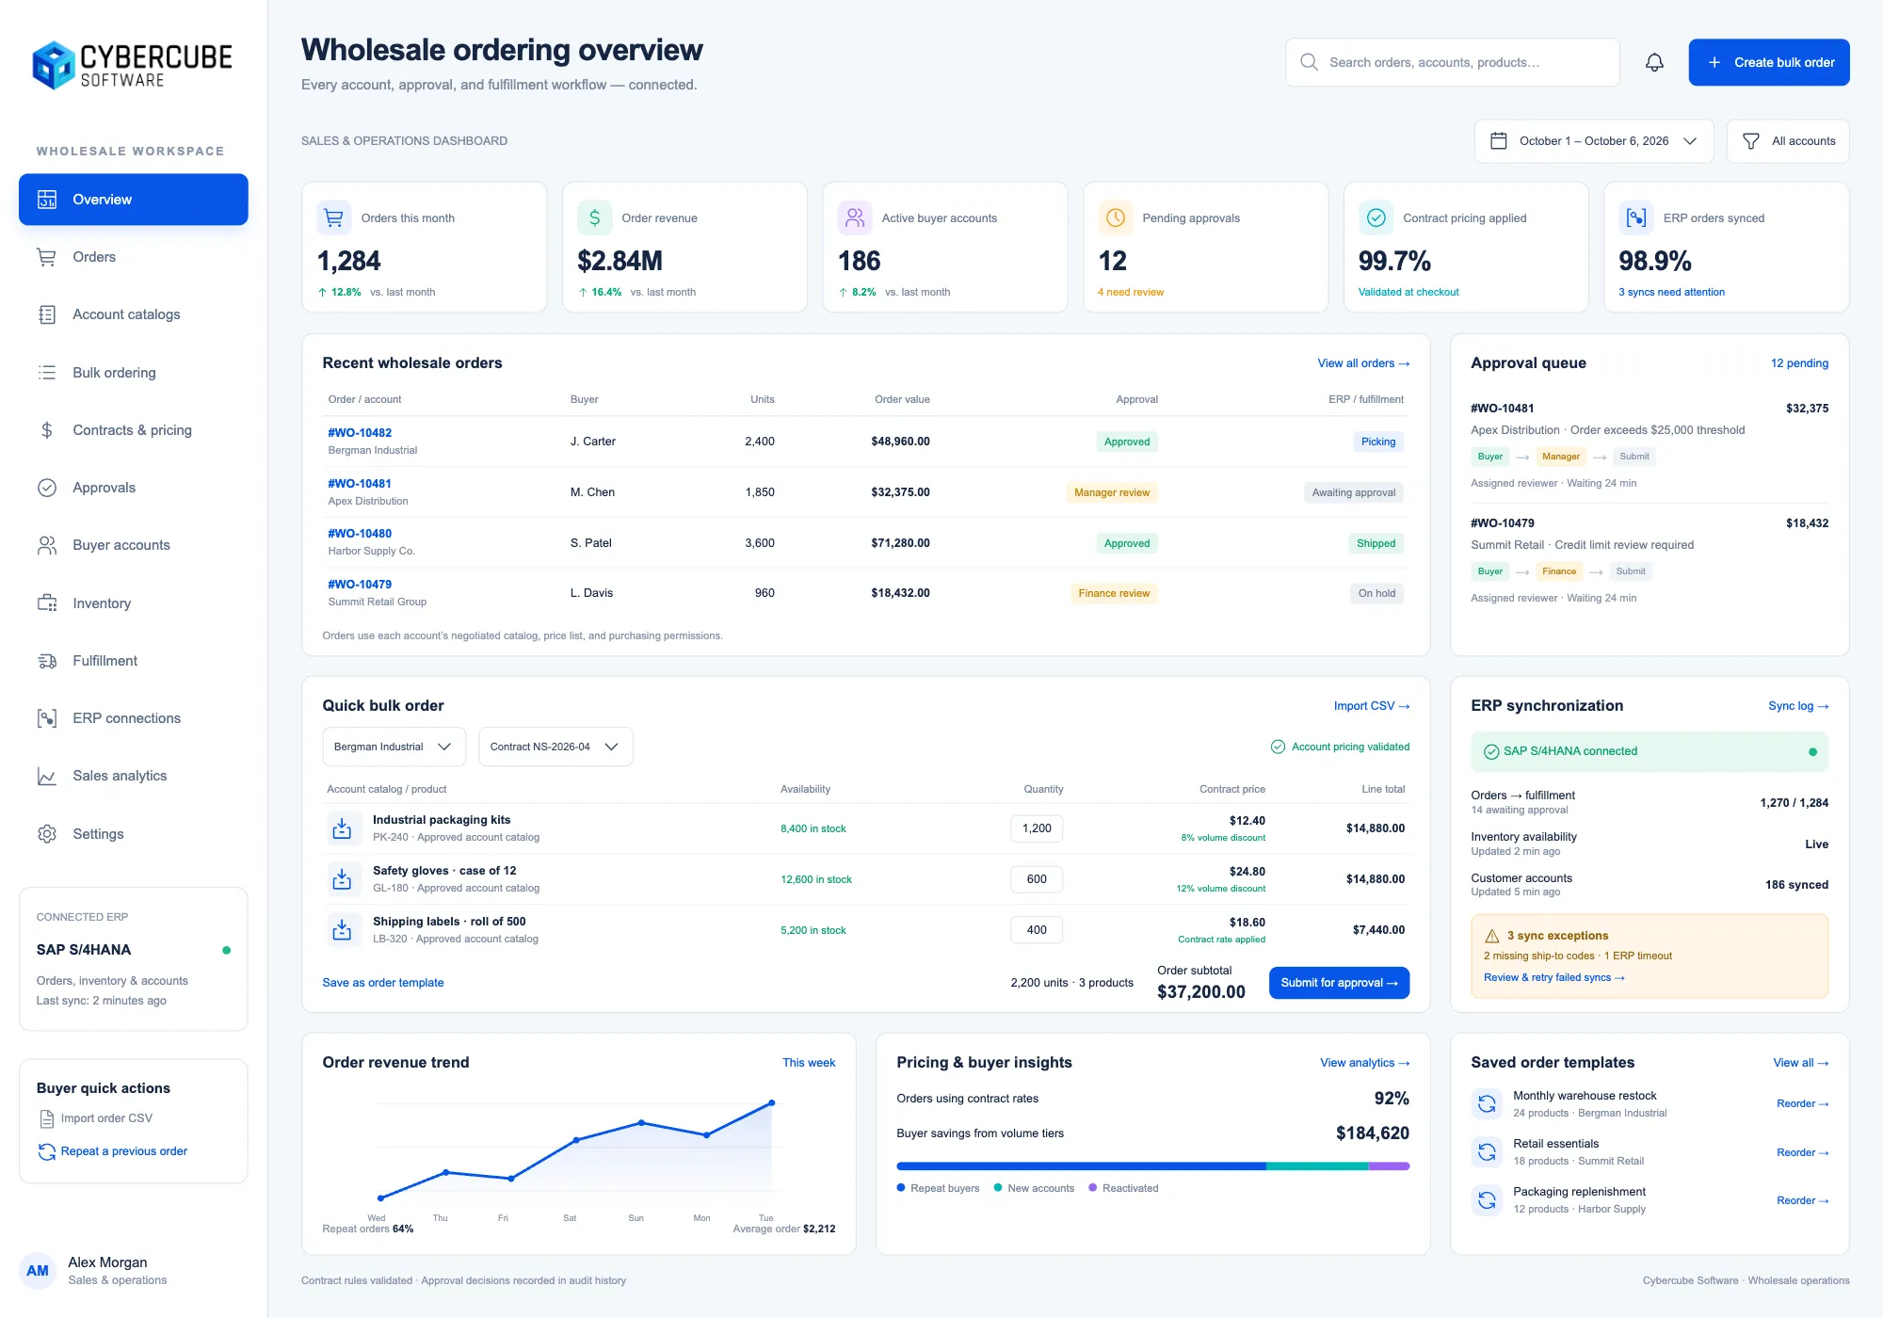Viewport: 1883px width, 1318px height.
Task: Open order #WO-10482 link
Action: click(360, 433)
